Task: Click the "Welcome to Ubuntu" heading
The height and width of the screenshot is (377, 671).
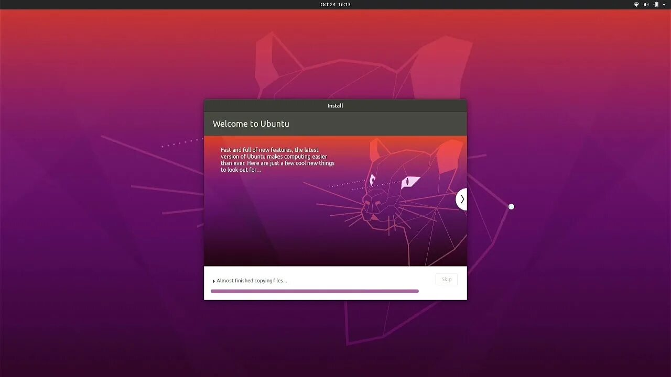Action: pyautogui.click(x=251, y=124)
